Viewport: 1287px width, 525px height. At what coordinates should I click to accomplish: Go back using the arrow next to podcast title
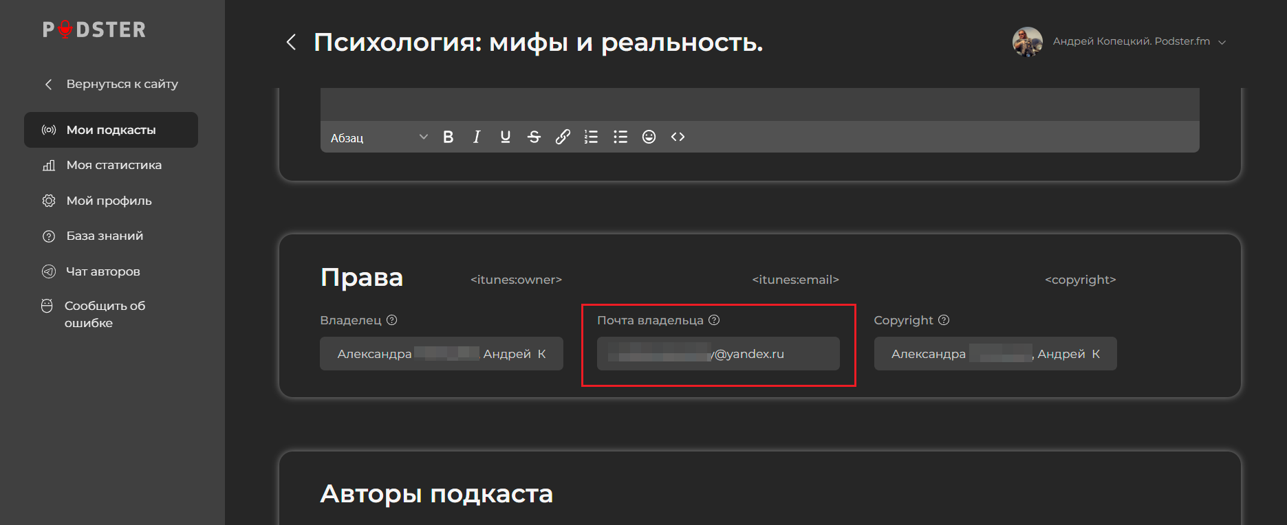point(291,43)
